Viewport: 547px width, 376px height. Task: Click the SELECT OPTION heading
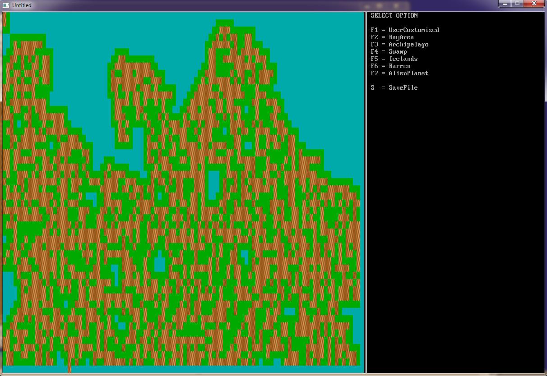(394, 16)
